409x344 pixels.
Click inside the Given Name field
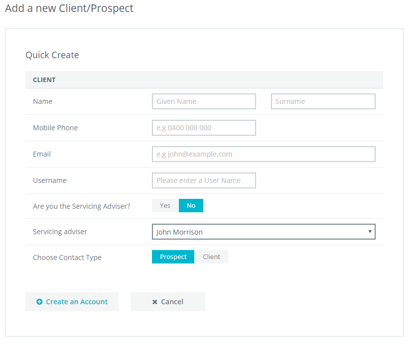pos(204,101)
